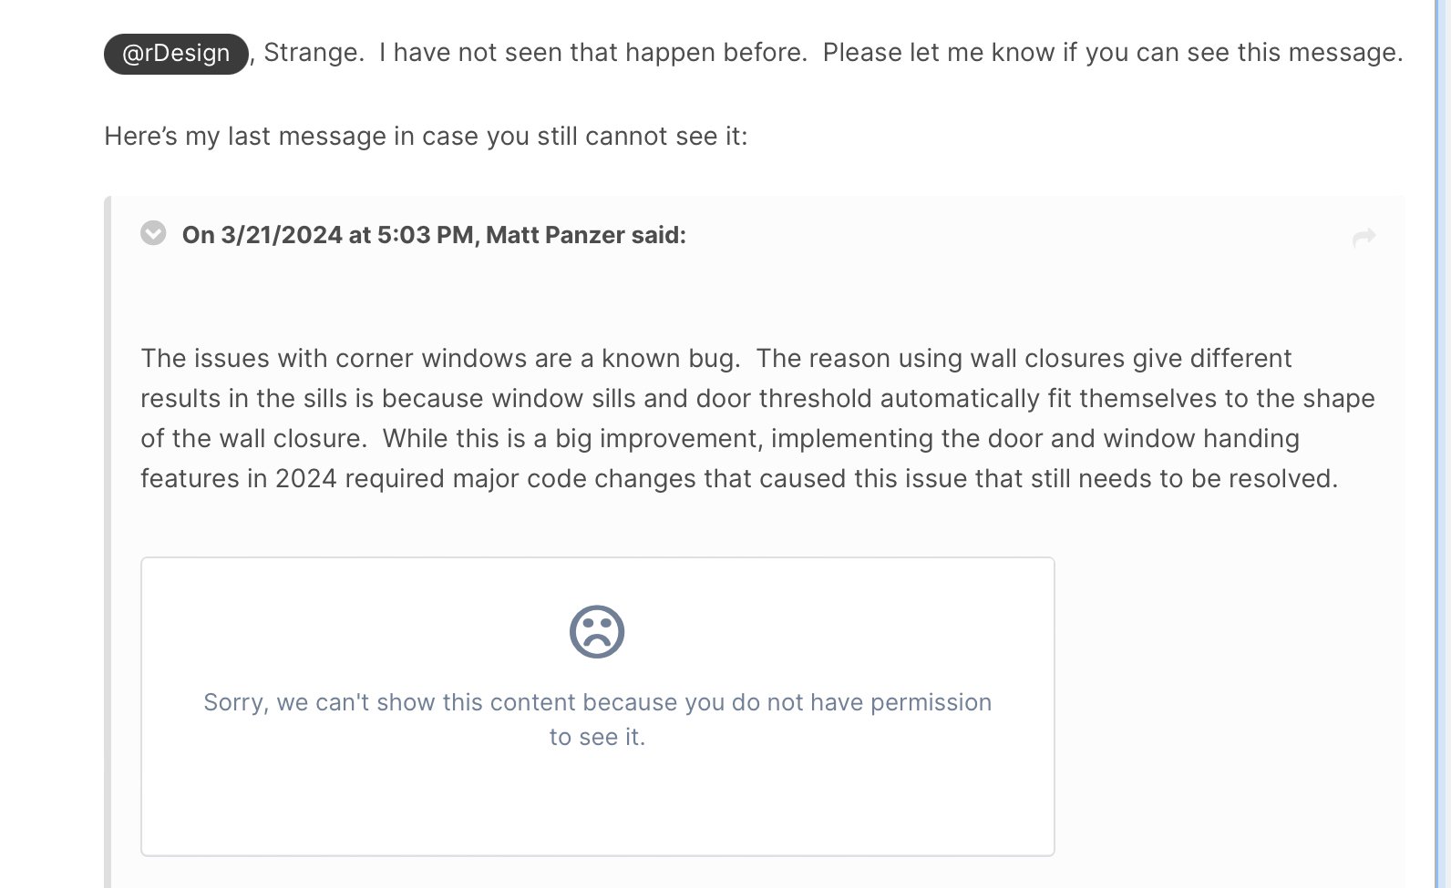Screen dimensions: 1451x888
Task: Click the words "to see it." in the error box
Action: [x=597, y=737]
